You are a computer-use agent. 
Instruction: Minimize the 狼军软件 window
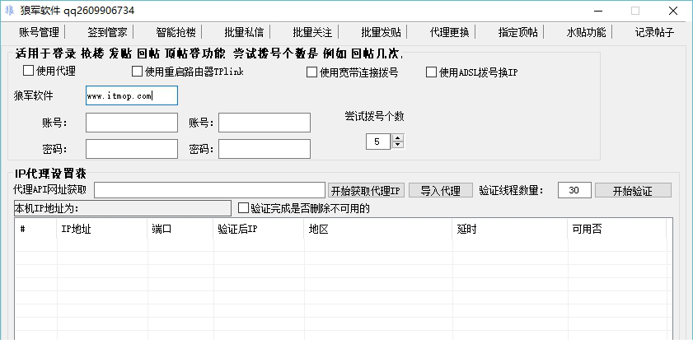tap(597, 11)
